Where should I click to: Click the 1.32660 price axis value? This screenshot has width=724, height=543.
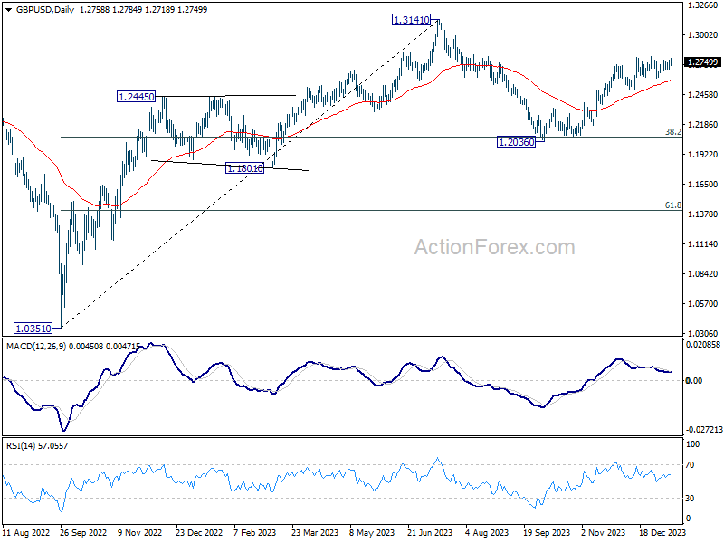pyautogui.click(x=703, y=5)
